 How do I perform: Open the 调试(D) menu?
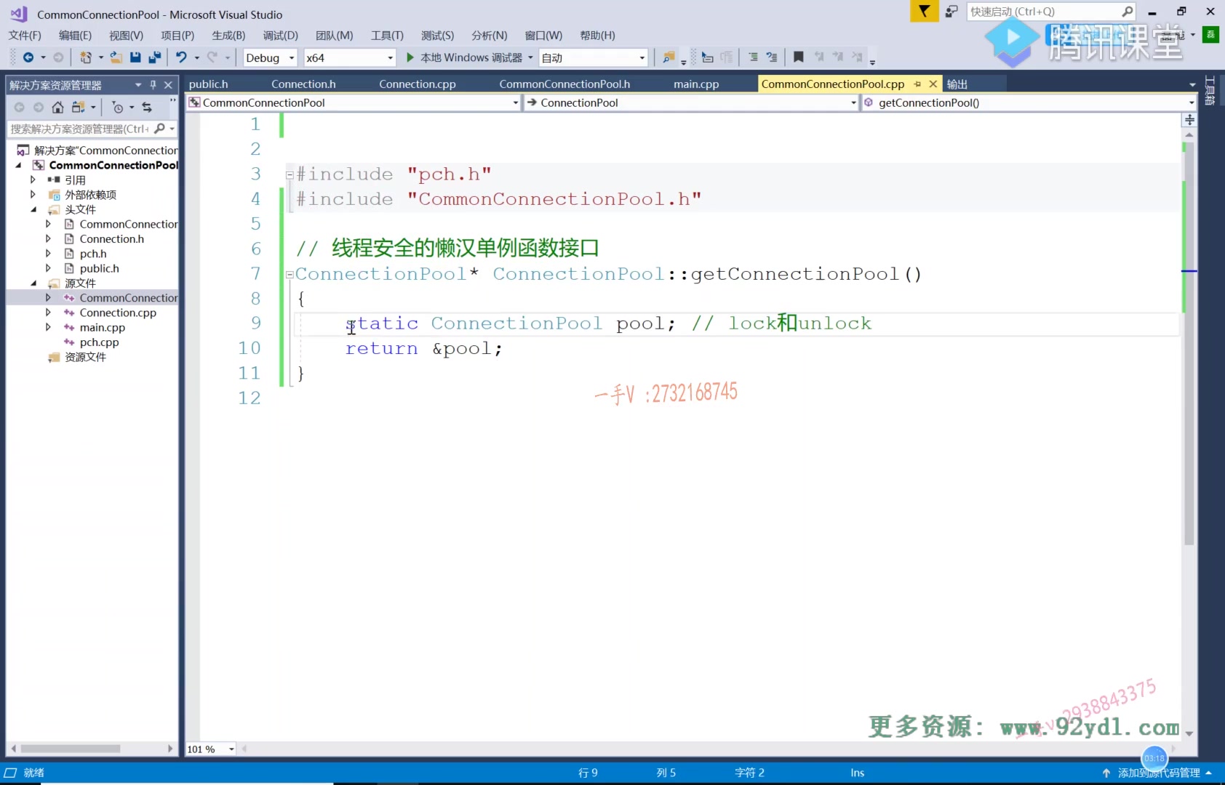tap(281, 35)
